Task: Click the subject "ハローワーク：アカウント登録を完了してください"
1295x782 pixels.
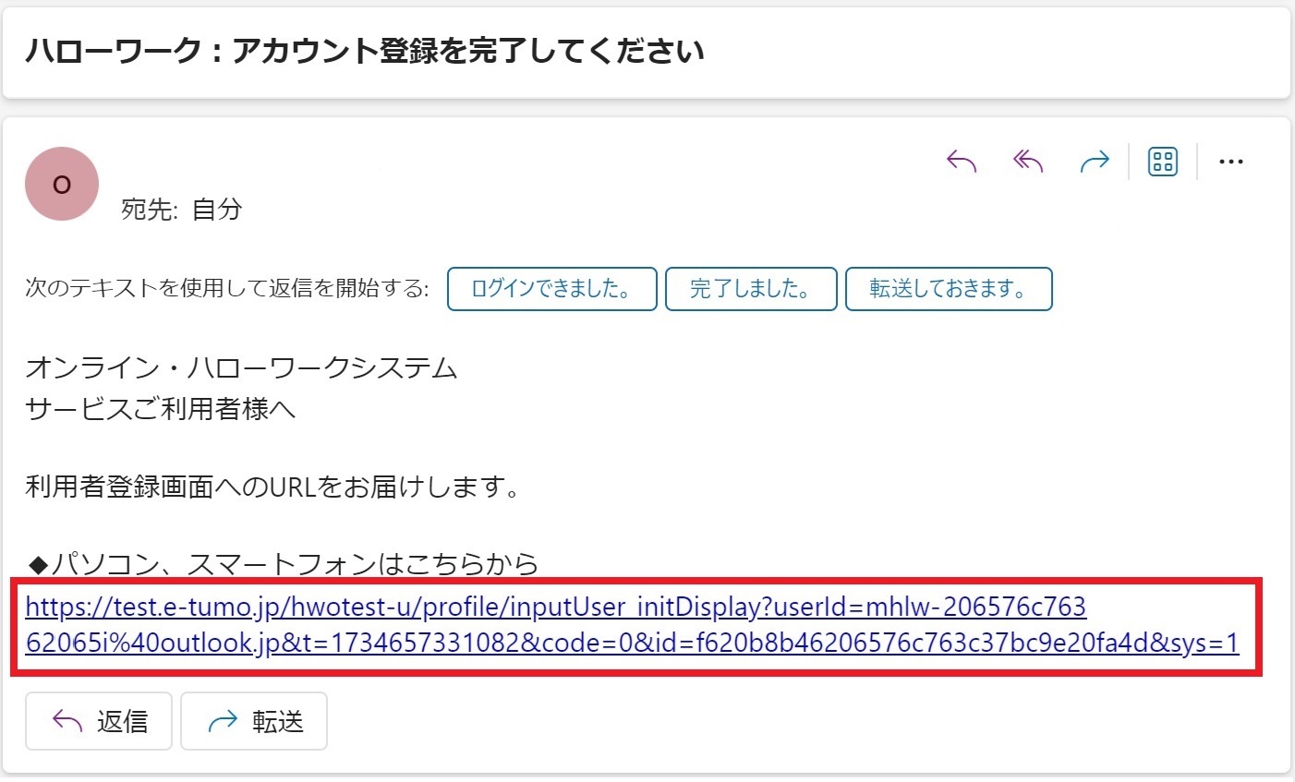Action: 365,51
